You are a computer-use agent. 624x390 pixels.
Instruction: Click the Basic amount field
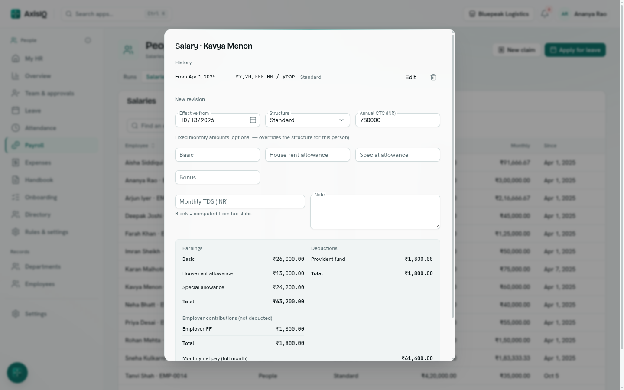point(218,155)
